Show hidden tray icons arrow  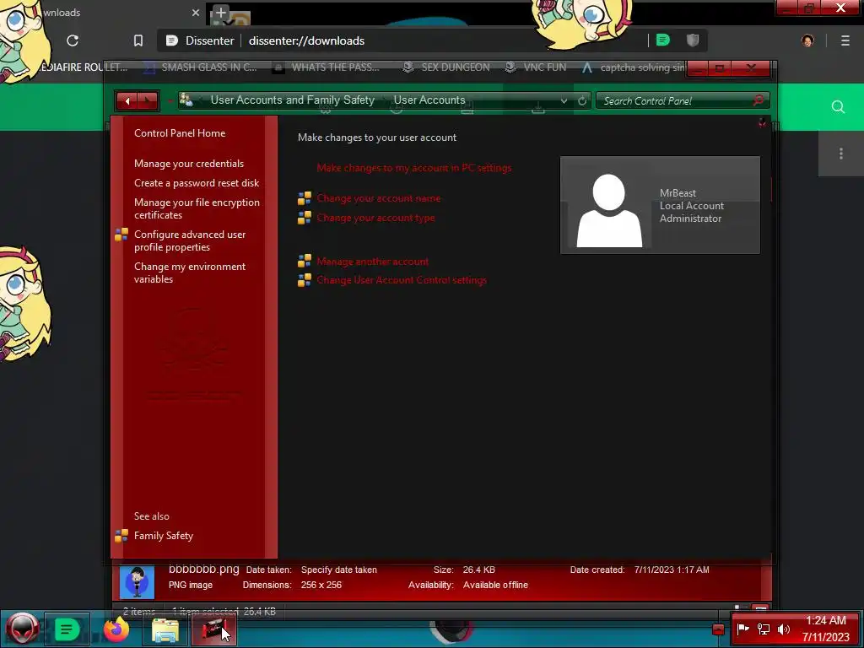click(x=718, y=629)
